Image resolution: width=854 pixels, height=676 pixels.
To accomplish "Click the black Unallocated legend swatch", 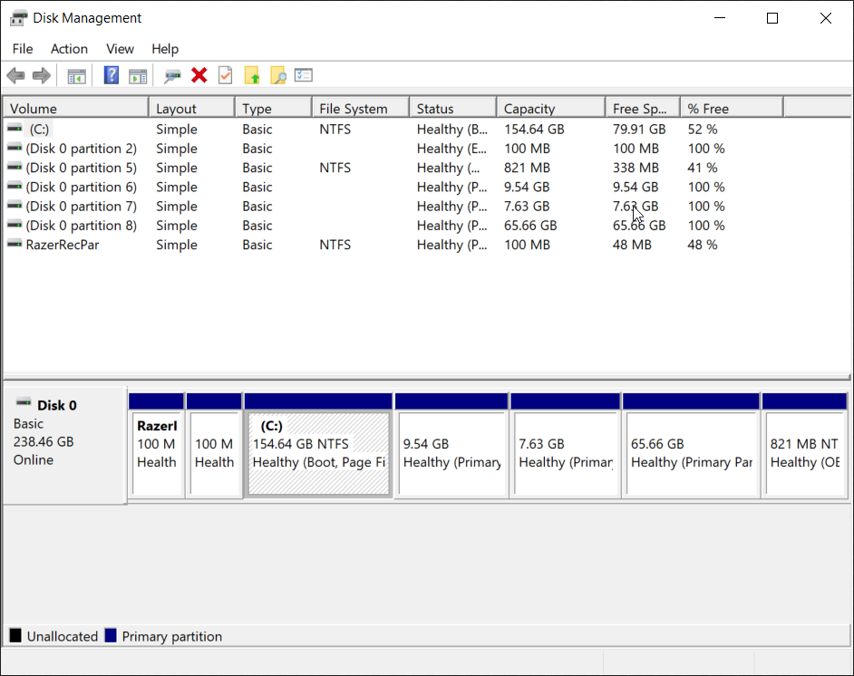I will pos(15,635).
